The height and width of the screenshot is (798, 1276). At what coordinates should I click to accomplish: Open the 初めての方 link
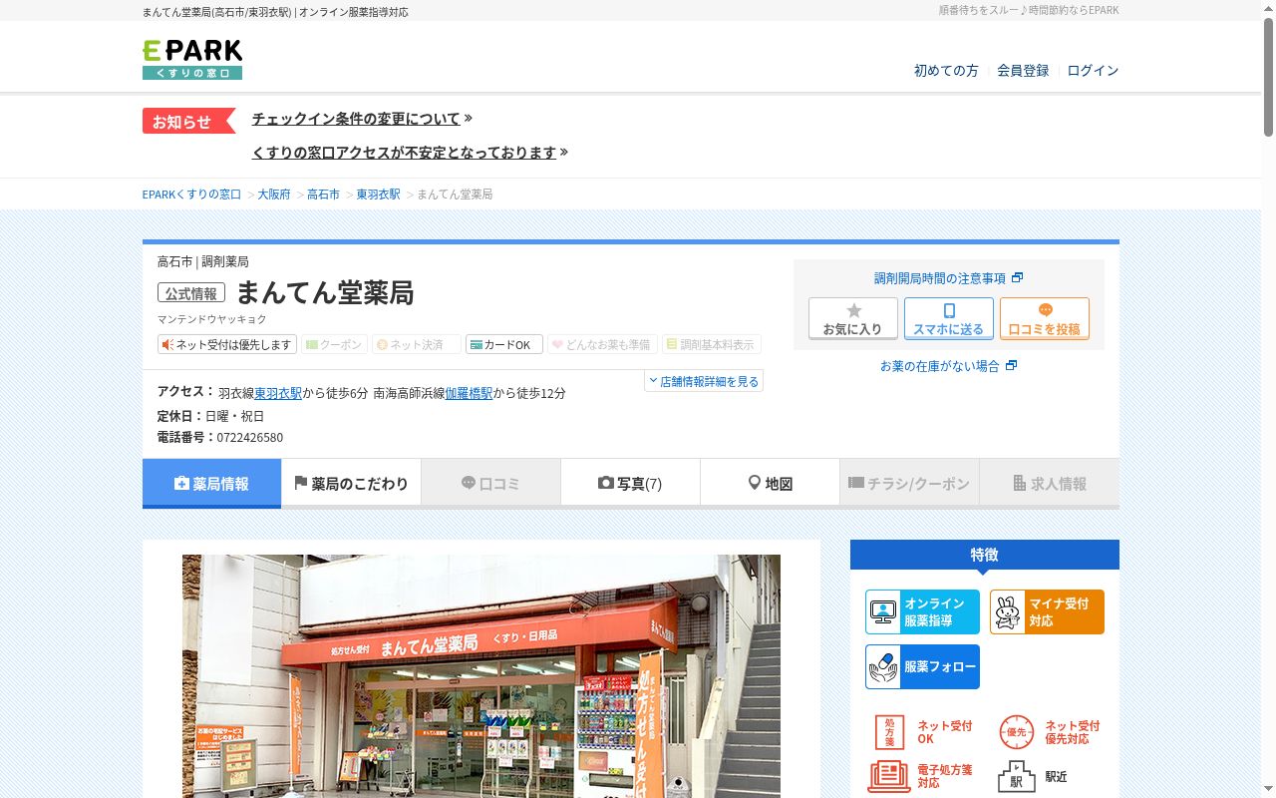coord(946,71)
